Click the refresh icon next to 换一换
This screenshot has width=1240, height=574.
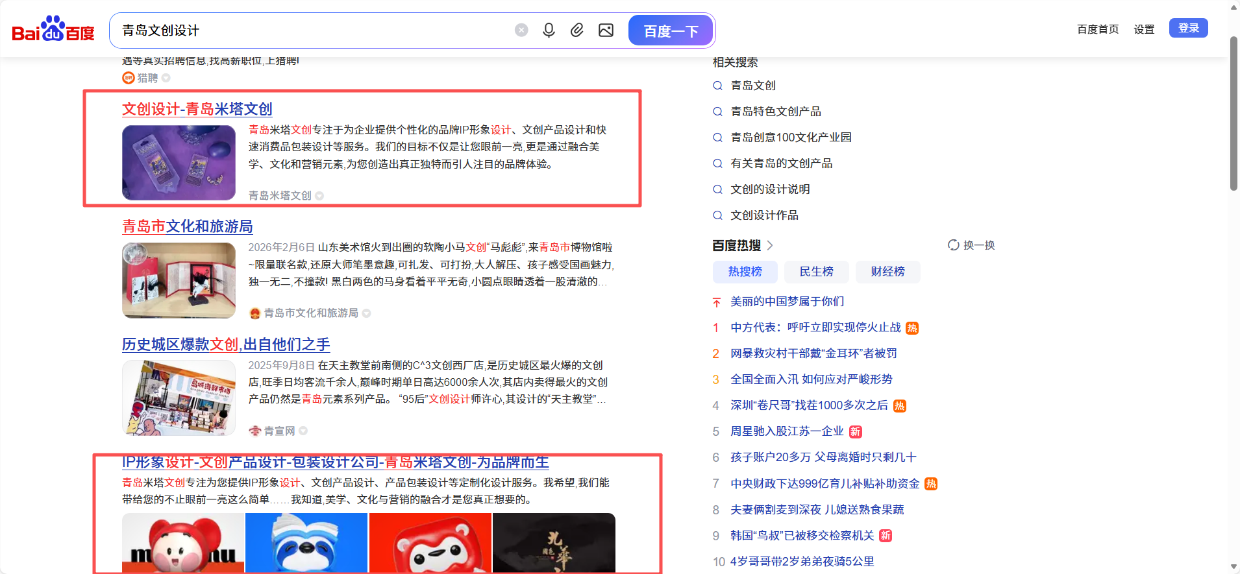point(953,245)
